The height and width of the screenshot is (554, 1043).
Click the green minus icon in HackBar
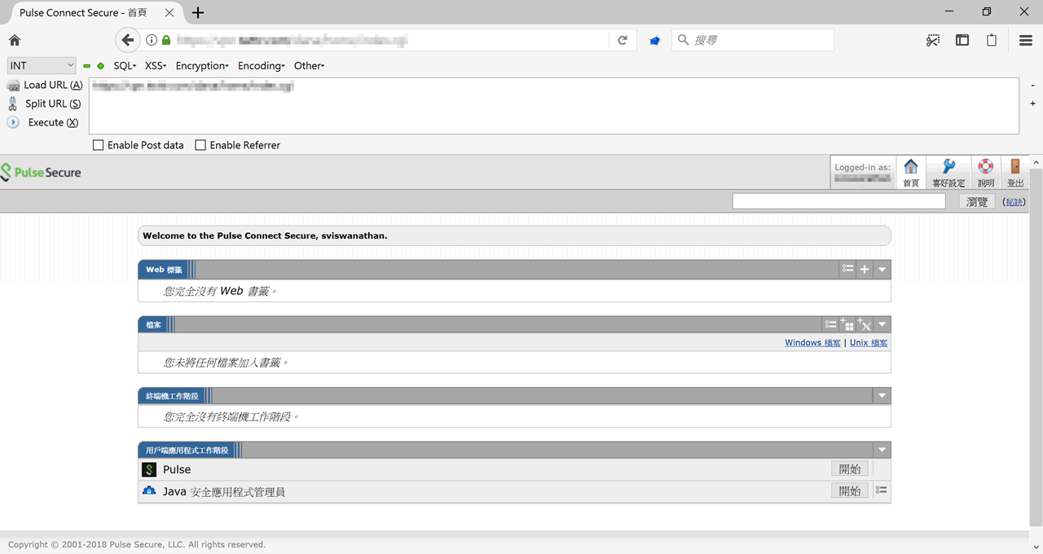pos(86,66)
